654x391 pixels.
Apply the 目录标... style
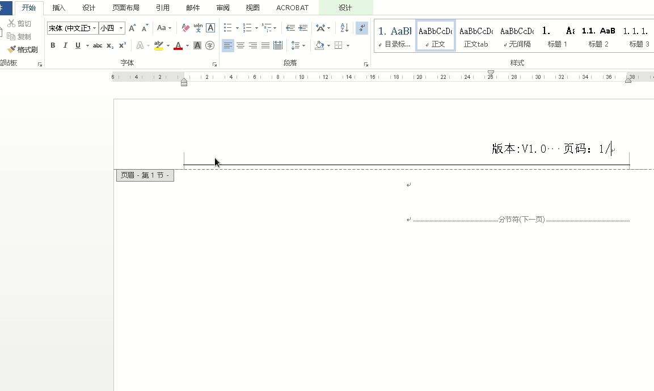point(395,36)
